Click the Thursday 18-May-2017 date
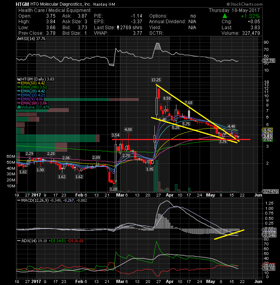280x285 pixels. click(234, 10)
